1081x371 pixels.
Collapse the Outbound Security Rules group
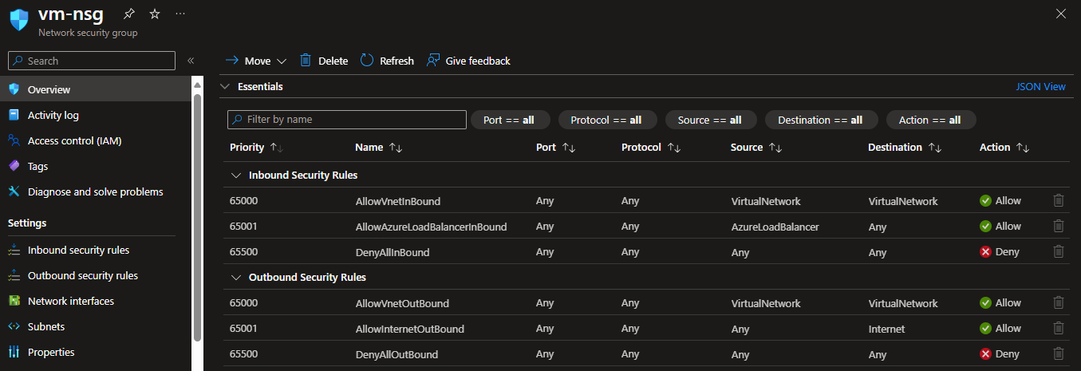pyautogui.click(x=235, y=277)
